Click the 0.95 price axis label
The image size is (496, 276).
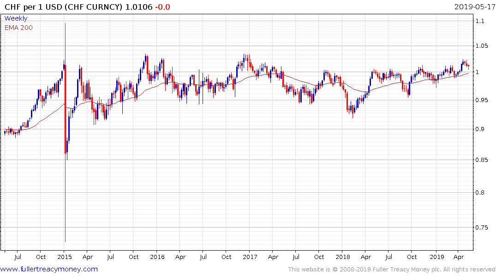[482, 100]
